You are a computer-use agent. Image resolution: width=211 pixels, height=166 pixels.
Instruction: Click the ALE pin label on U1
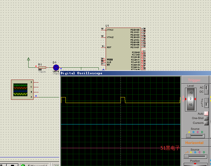pos(109,62)
